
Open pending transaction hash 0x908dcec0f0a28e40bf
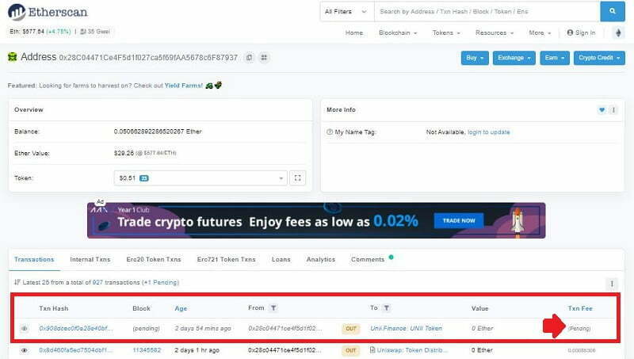pyautogui.click(x=76, y=328)
